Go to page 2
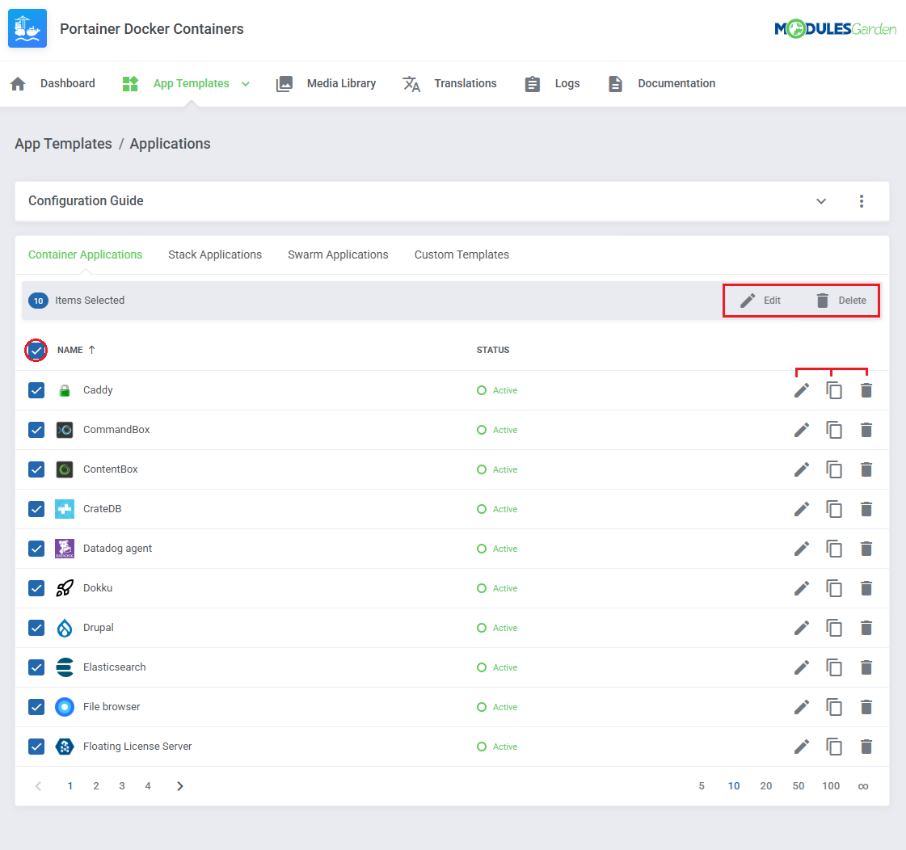Screen dimensions: 906x850 coord(96,786)
